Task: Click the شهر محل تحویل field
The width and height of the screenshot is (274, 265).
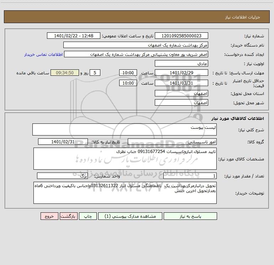Action: [x=181, y=102]
